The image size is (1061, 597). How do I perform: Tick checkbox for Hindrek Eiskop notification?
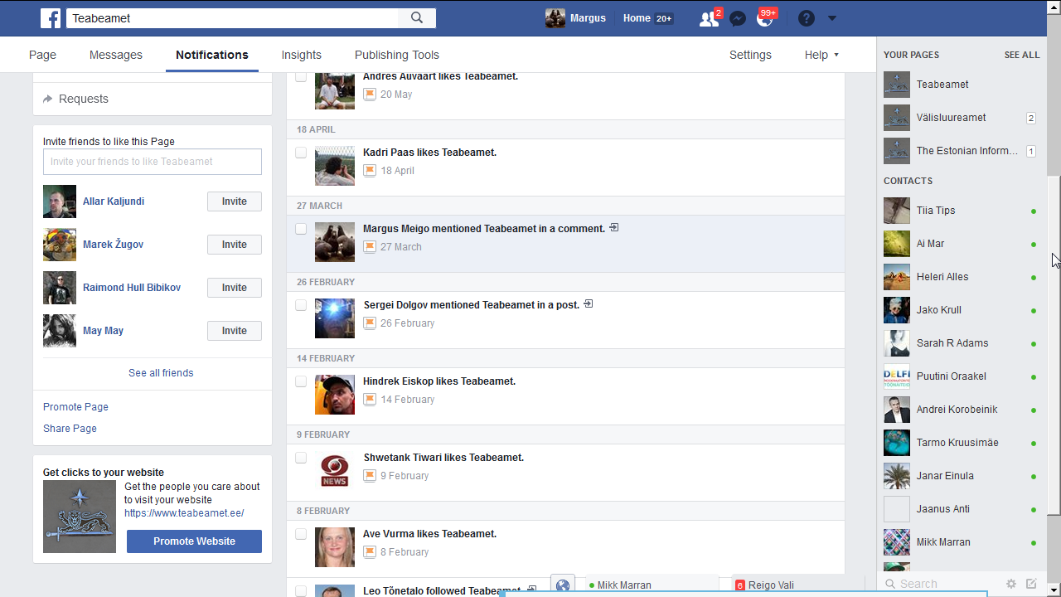pos(301,381)
